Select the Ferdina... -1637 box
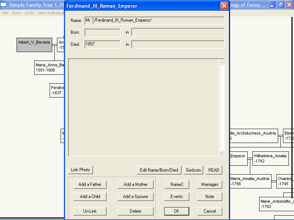Image resolution: width=294 pixels, height=220 pixels. click(x=57, y=90)
